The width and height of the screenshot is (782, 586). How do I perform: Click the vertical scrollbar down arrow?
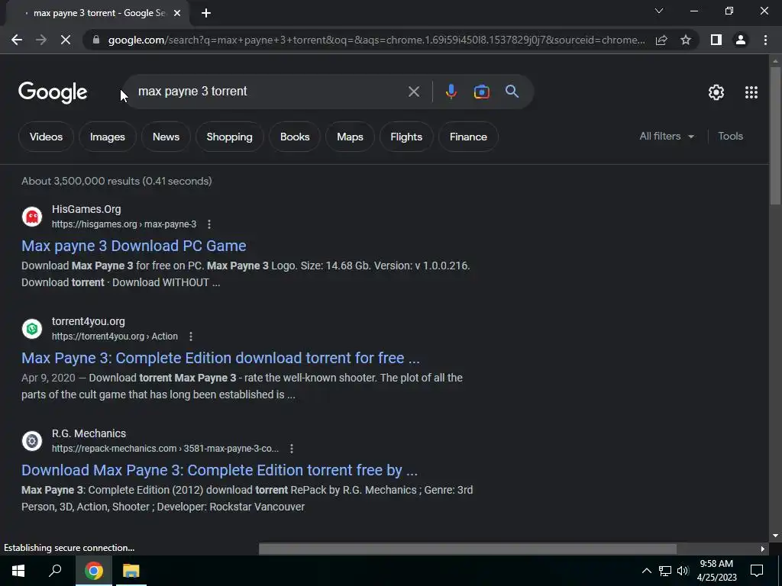tap(775, 536)
